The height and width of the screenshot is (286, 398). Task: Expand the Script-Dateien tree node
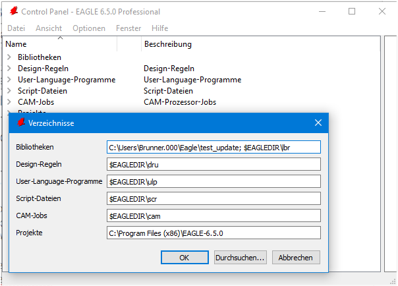coord(9,90)
